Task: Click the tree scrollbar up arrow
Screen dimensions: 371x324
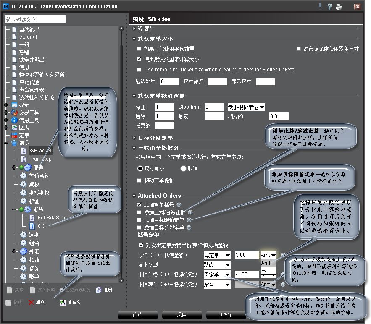Action: click(x=121, y=29)
